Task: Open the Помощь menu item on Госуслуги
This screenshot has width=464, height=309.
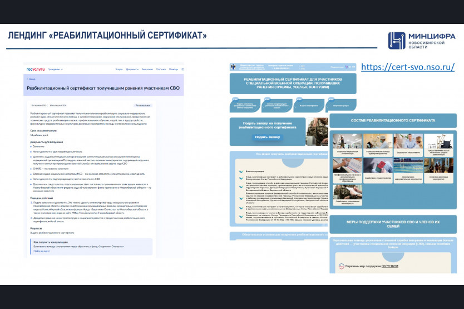Action: coord(173,69)
